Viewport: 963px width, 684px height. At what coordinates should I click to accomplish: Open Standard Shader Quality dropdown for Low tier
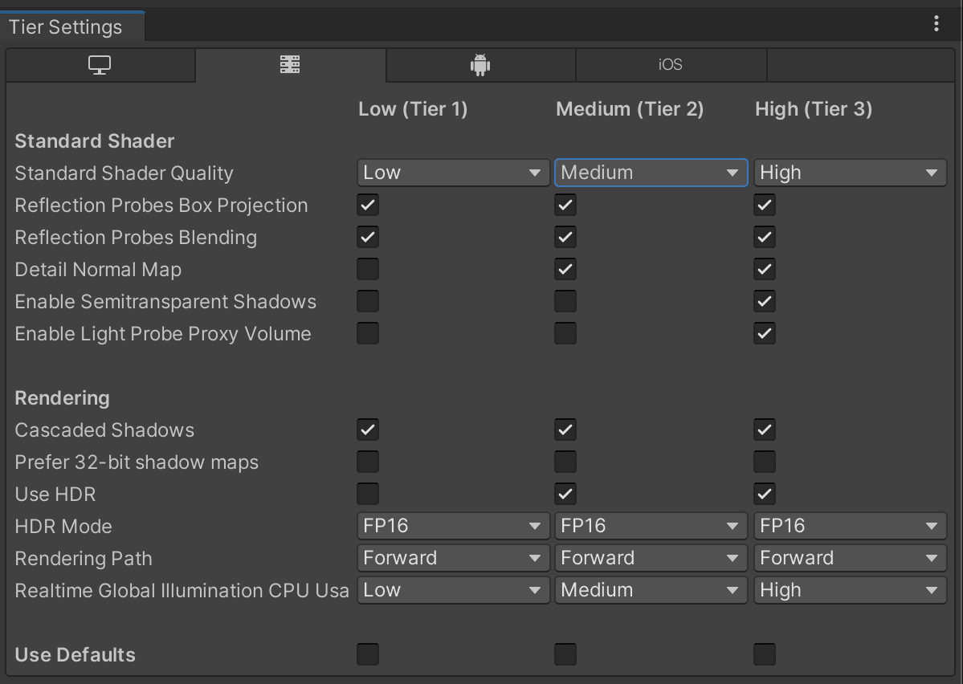coord(453,173)
